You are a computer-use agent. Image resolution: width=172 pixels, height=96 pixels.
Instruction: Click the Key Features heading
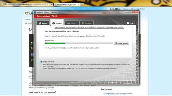[106, 89]
